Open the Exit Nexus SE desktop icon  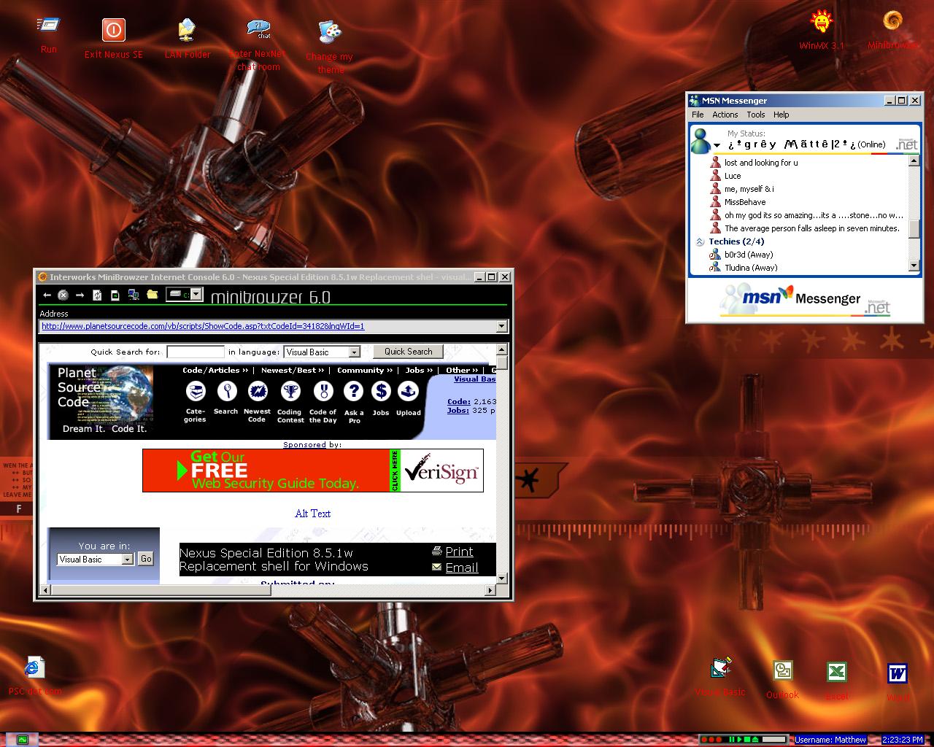pos(113,31)
